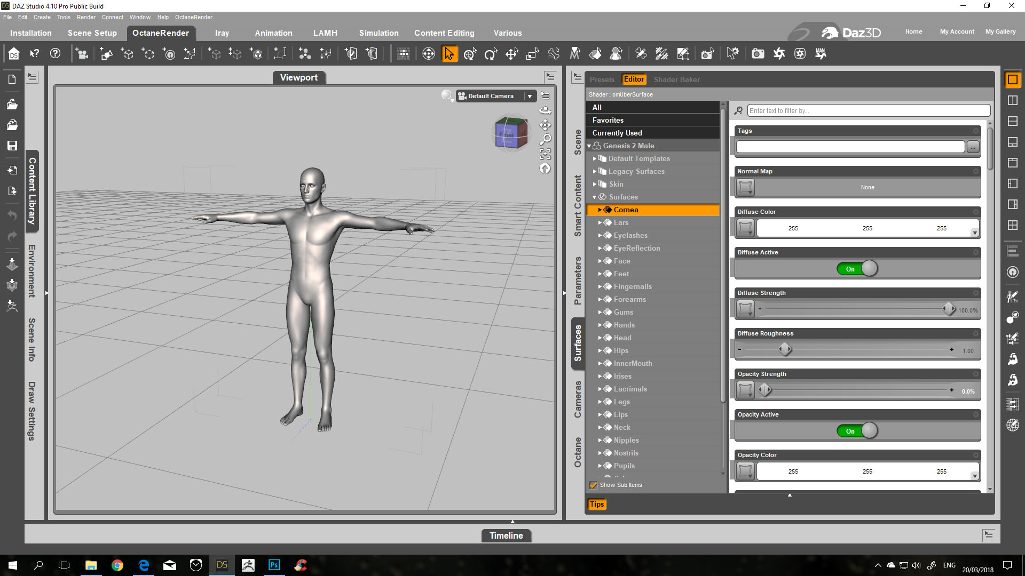Image resolution: width=1025 pixels, height=576 pixels.
Task: Click the Save file icon in left sidebar
Action: point(12,146)
